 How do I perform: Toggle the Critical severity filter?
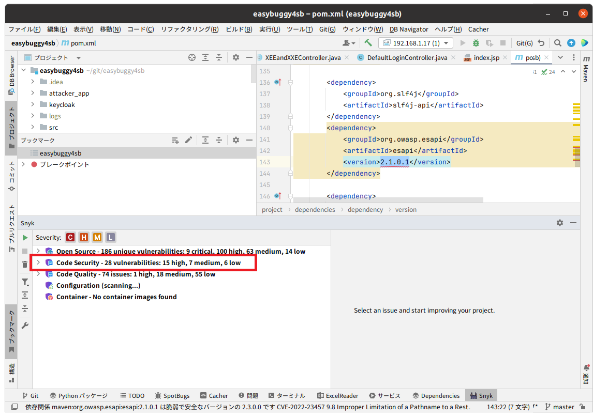tap(70, 237)
